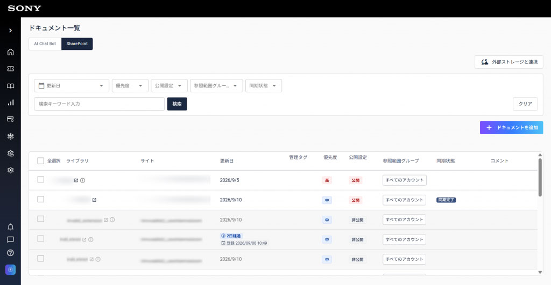
Task: Click the ライブラリ column header
Action: click(x=77, y=161)
